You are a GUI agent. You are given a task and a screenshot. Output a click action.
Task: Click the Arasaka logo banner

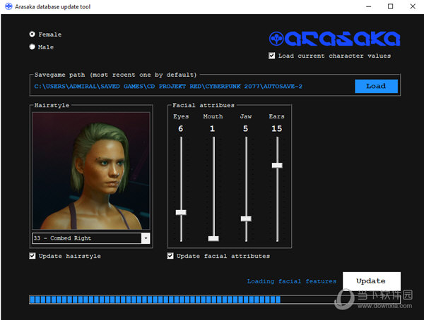(x=334, y=38)
